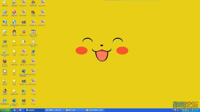The image size is (200, 112).
Task: Switch to Sogou browser taskbar window
Action: (55, 110)
